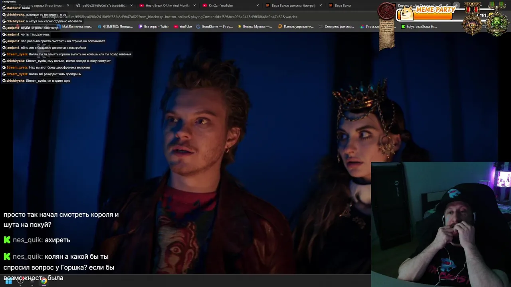Click the streamer webcam overlay
This screenshot has width=511, height=287.
(x=441, y=224)
